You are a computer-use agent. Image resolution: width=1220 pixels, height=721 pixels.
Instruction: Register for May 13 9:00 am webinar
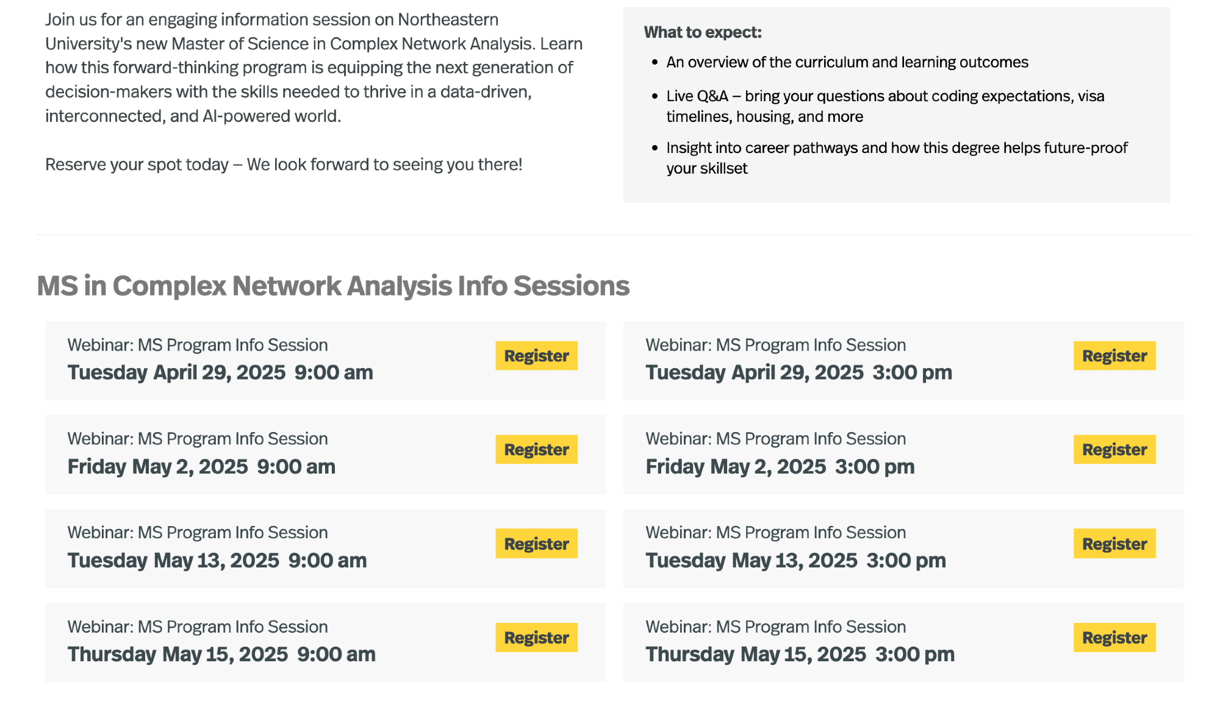coord(536,543)
